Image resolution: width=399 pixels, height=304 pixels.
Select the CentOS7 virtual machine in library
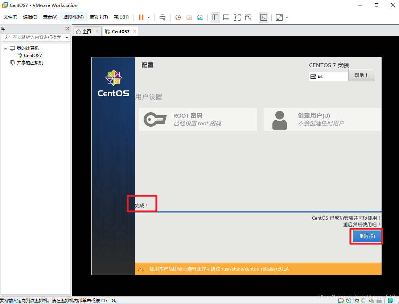point(33,55)
